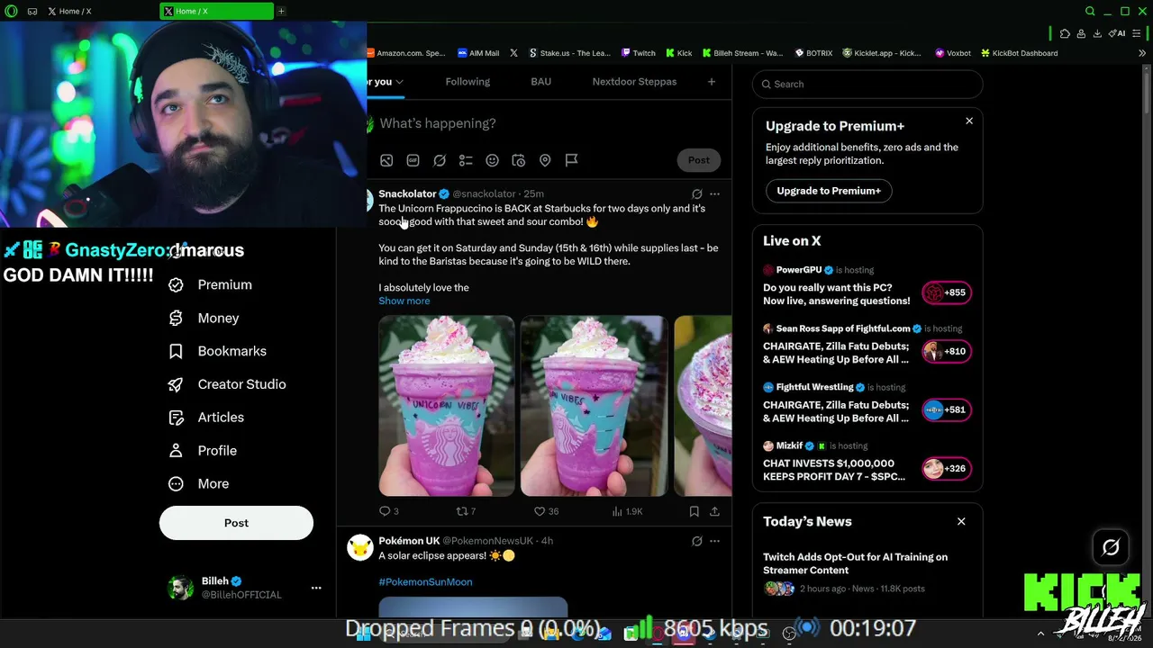Viewport: 1153px width, 648px height.
Task: Add media image to the new post
Action: 386,160
